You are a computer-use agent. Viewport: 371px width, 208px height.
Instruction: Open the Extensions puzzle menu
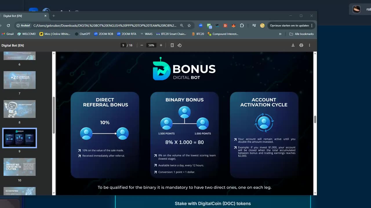(x=242, y=25)
